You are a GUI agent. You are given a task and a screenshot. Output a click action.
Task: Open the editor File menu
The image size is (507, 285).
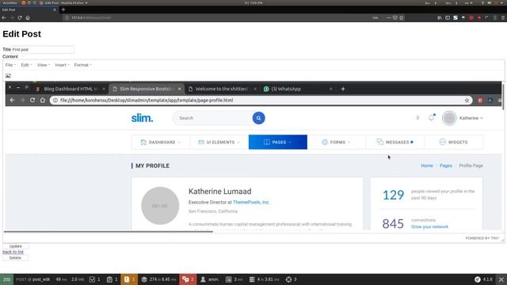[x=10, y=65]
